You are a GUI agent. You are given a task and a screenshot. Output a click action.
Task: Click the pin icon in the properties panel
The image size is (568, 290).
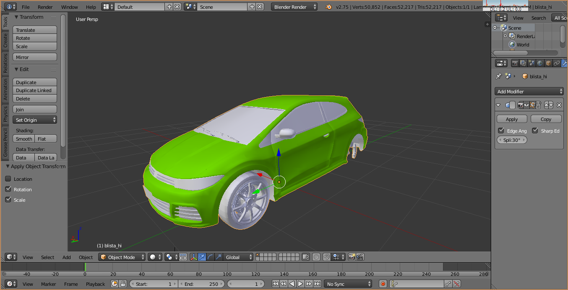(498, 76)
